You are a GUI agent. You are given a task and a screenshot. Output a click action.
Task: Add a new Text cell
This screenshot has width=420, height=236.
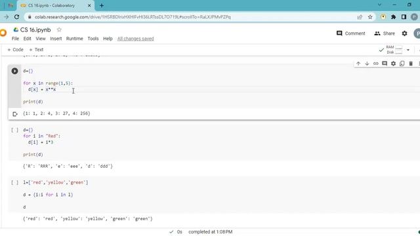(x=36, y=50)
